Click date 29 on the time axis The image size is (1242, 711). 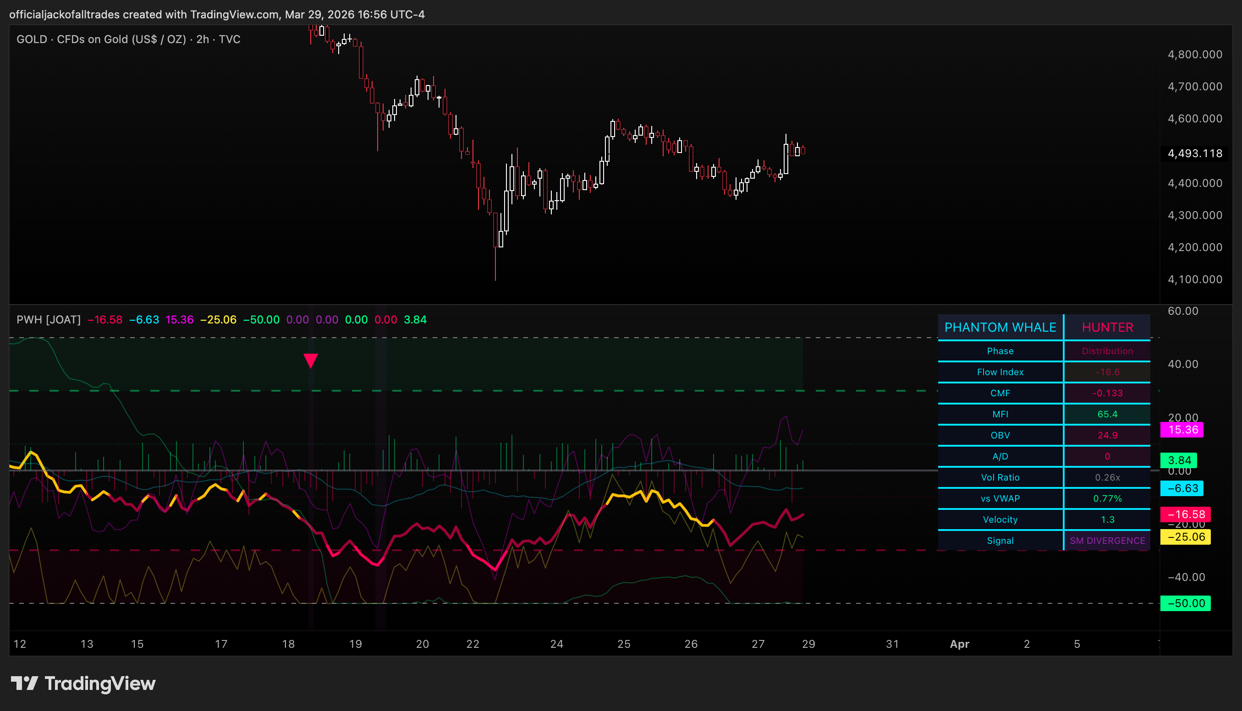coord(808,644)
